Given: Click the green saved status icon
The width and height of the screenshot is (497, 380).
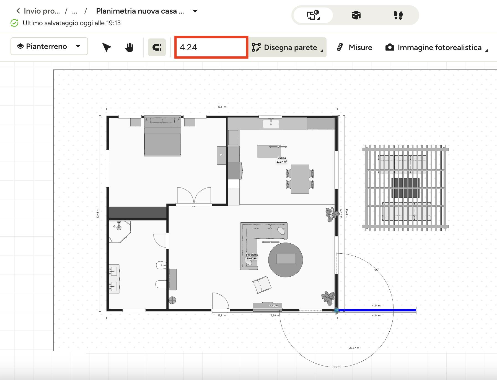Looking at the screenshot, I should tap(14, 23).
